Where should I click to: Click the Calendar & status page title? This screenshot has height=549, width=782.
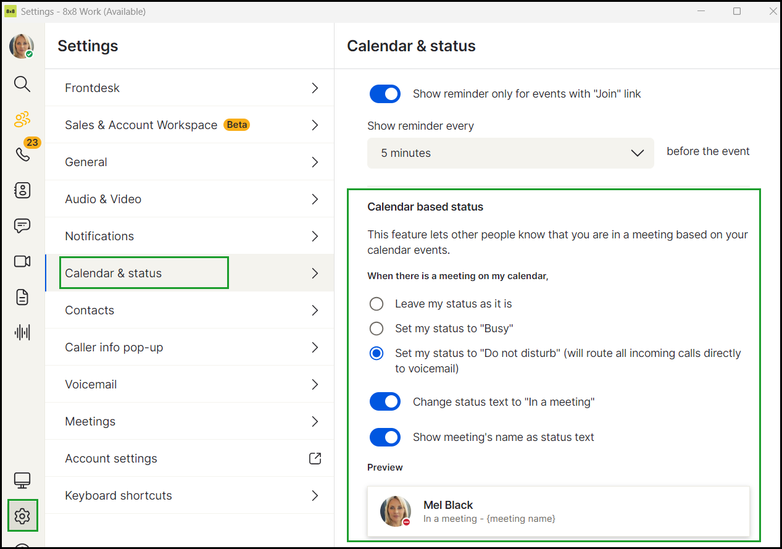click(411, 46)
